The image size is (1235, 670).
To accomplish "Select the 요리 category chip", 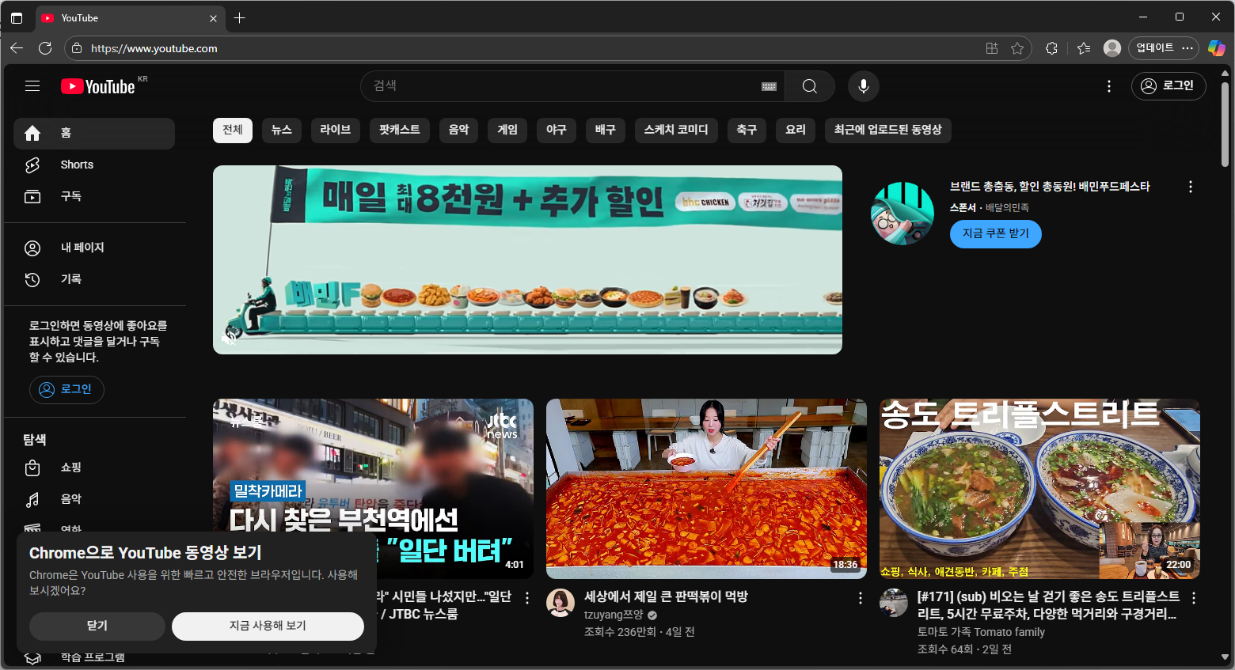I will pos(795,131).
